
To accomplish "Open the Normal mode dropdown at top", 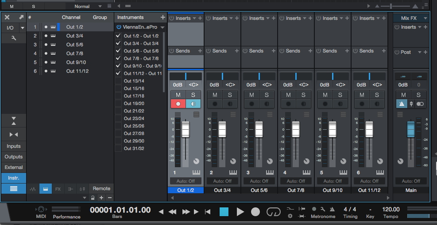I will tap(100, 6).
